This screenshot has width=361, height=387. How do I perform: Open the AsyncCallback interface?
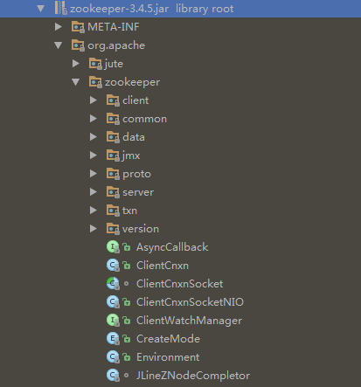pyautogui.click(x=172, y=247)
